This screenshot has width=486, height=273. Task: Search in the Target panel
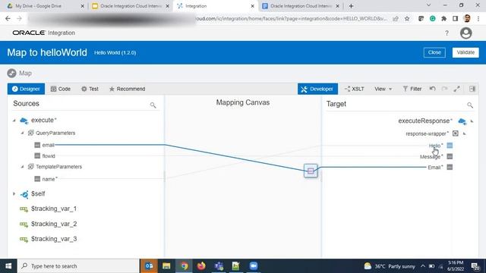470,105
